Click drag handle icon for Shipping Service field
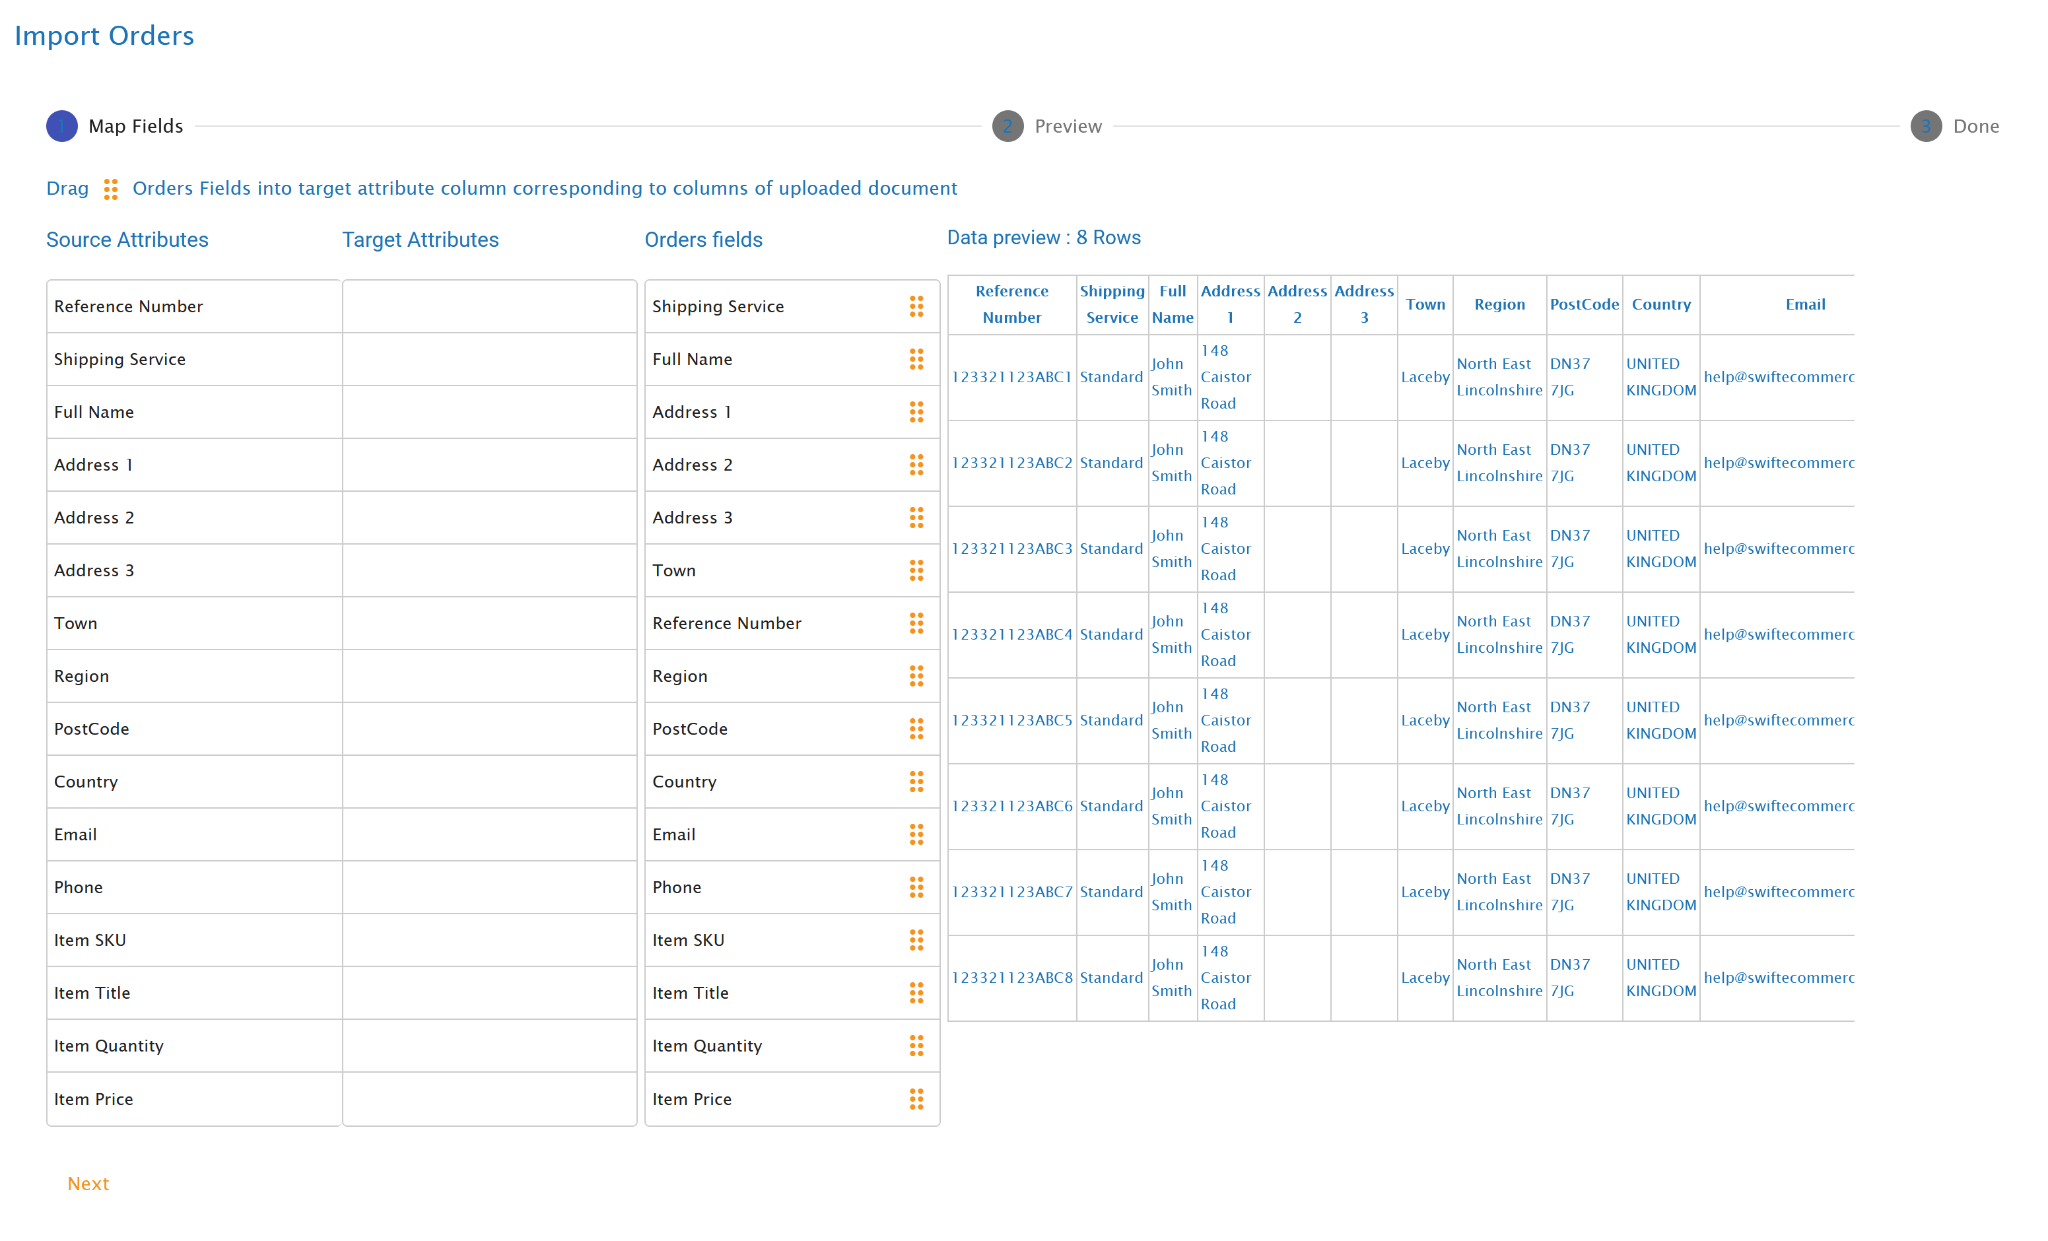The width and height of the screenshot is (2048, 1241). click(x=916, y=307)
